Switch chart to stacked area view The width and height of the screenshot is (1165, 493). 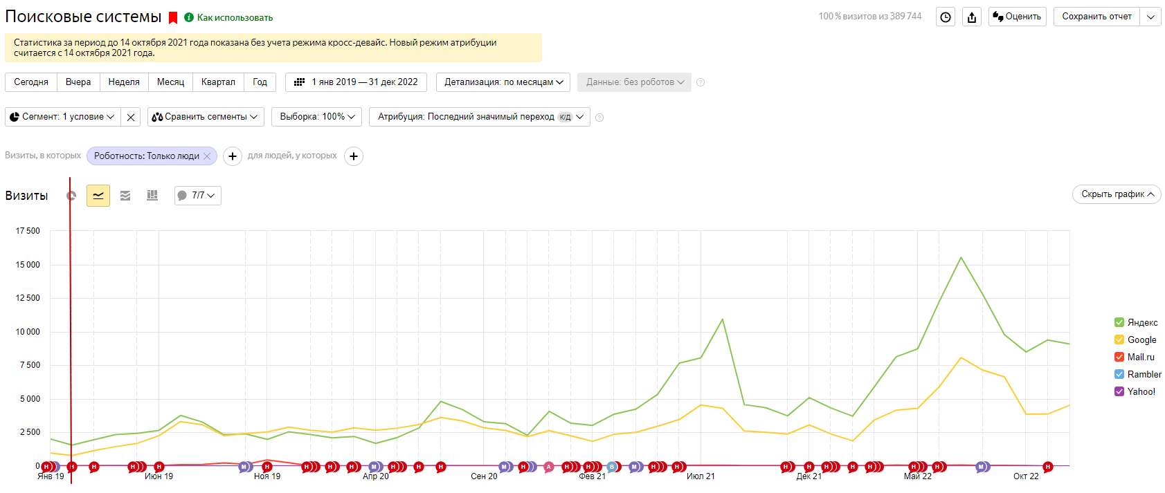125,196
